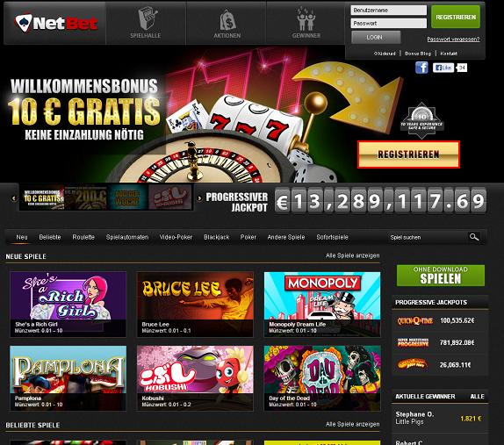The image size is (504, 445).
Task: Select the Spielautomaten category tab
Action: tap(127, 237)
